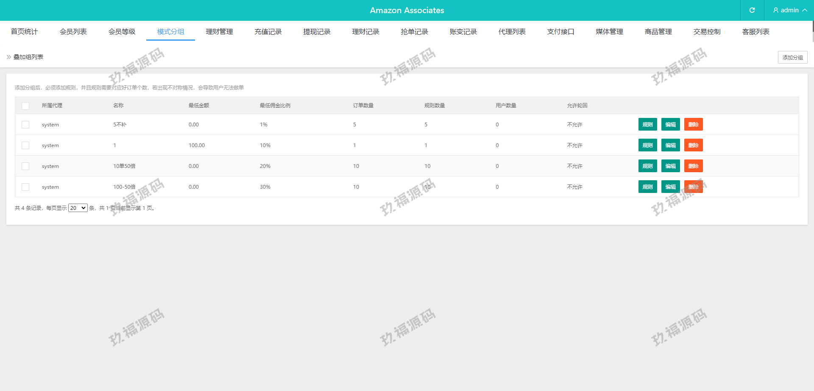Click the 最低金额 column header
Viewport: 814px width, 391px height.
pyautogui.click(x=199, y=106)
